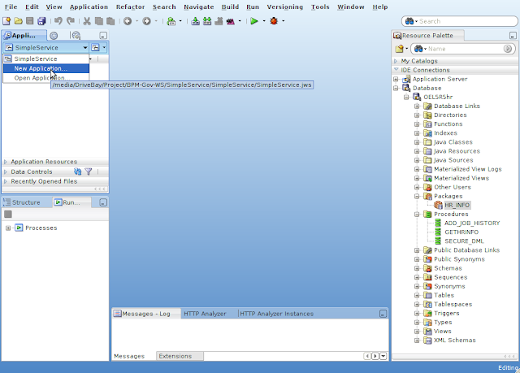The height and width of the screenshot is (373, 520).
Task: Click the Undo toolbar icon
Action: point(58,21)
